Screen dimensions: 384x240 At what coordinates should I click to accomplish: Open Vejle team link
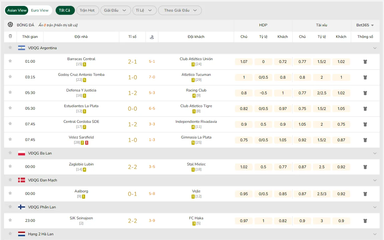click(x=196, y=191)
